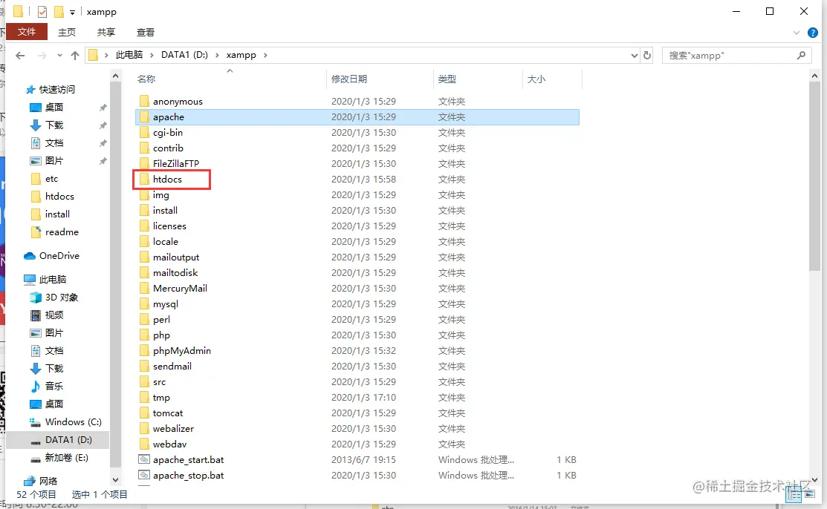Click DATA1 (D:) in the address path
Image resolution: width=827 pixels, height=509 pixels.
click(x=184, y=55)
